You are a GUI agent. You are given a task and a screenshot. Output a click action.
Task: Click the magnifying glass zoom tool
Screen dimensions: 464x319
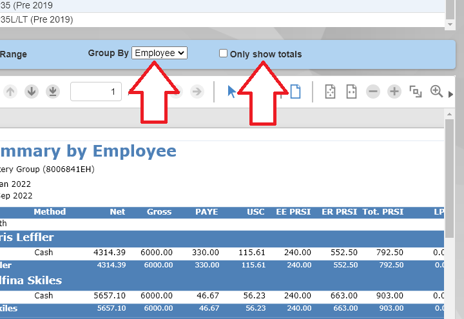[436, 92]
